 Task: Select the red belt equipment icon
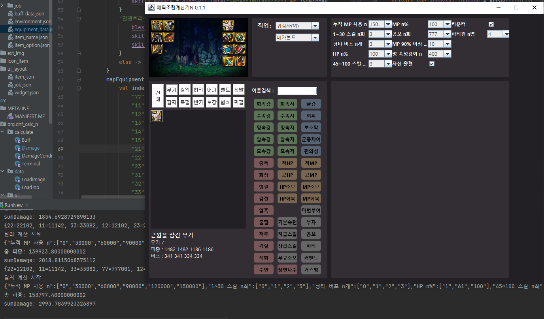[x=169, y=38]
